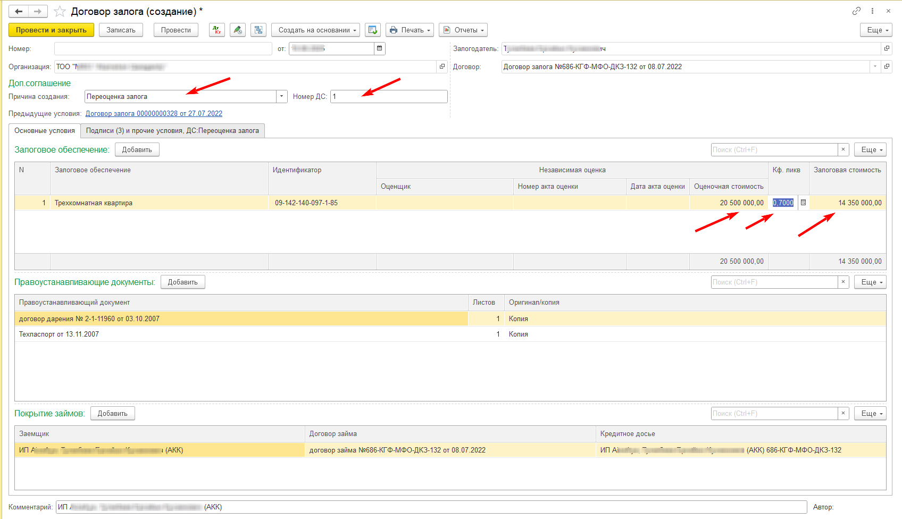902x519 pixels.
Task: Click Правоустанавливающий документ column header
Action: tap(241, 302)
